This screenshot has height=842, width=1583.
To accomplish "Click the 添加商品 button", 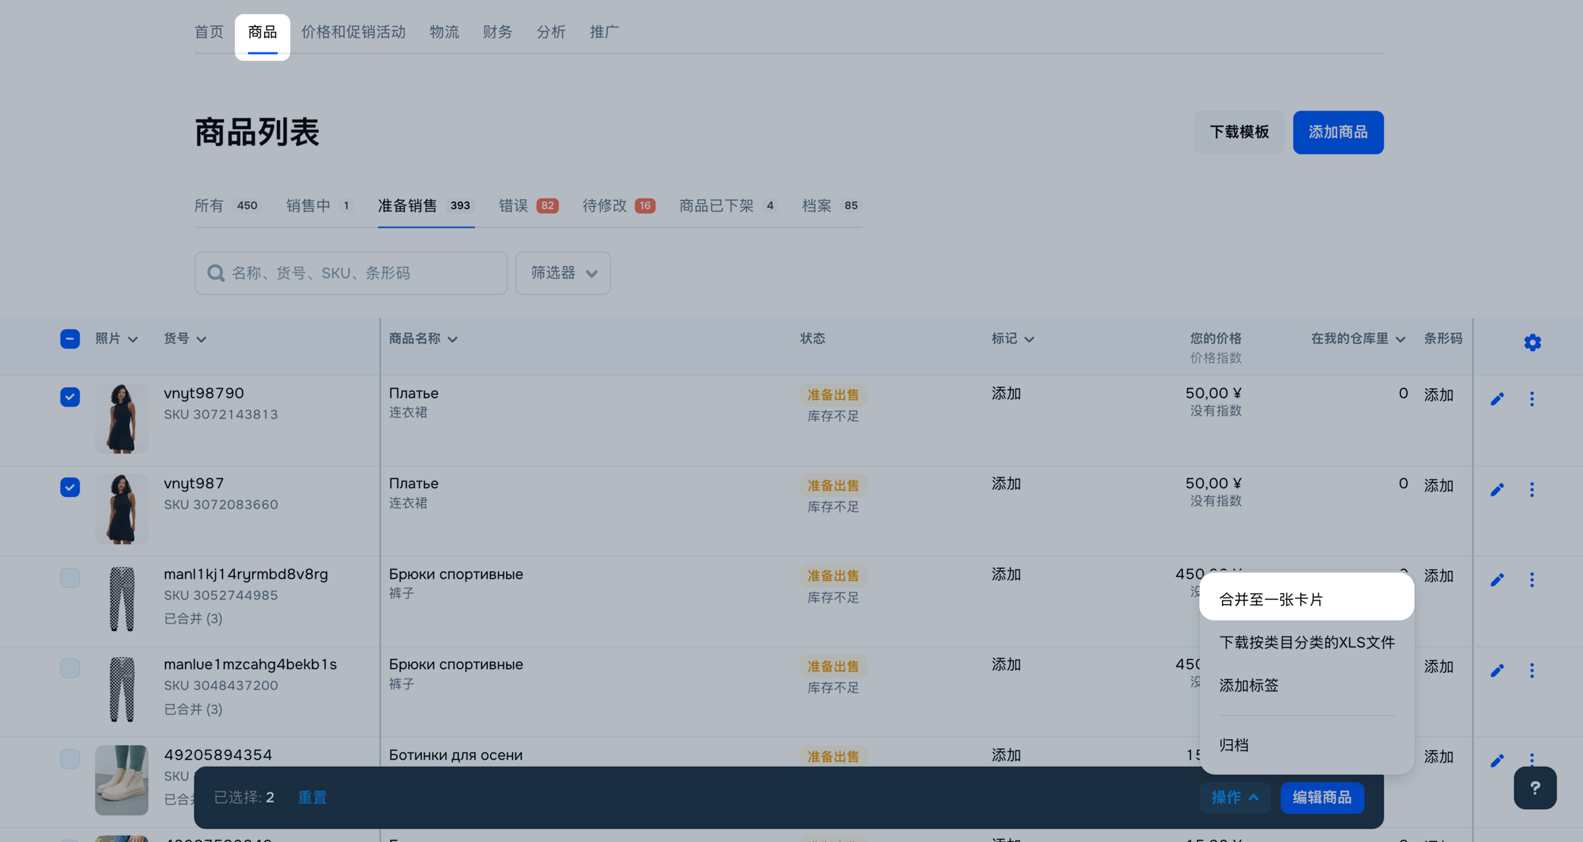I will click(x=1337, y=132).
